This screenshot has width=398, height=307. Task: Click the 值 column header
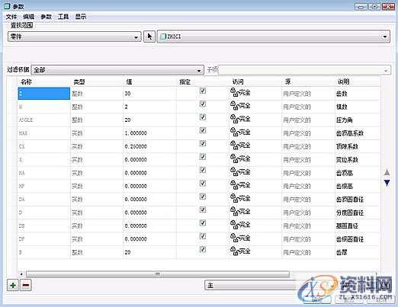pos(149,82)
